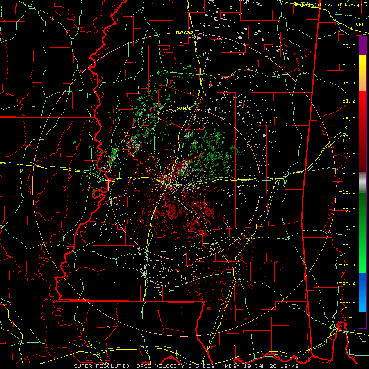Viewport: 369px width, 369px height.
Task: Select the 76.7 velocity scale value
Action: tap(349, 82)
